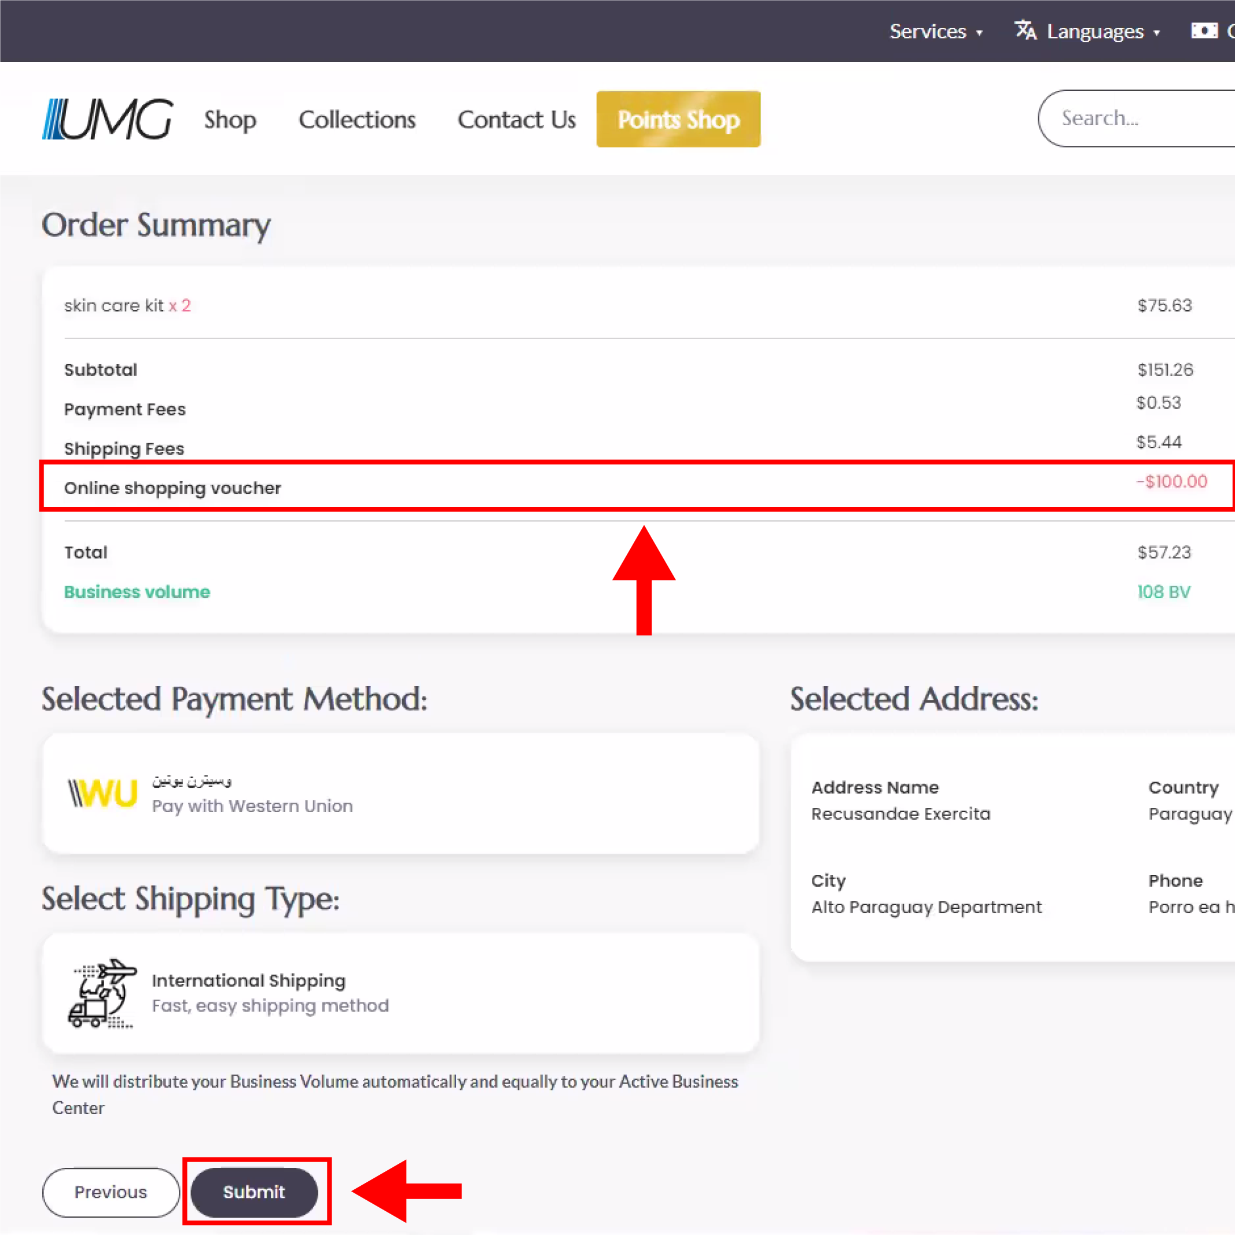Go back with the Previous button

[x=111, y=1192]
